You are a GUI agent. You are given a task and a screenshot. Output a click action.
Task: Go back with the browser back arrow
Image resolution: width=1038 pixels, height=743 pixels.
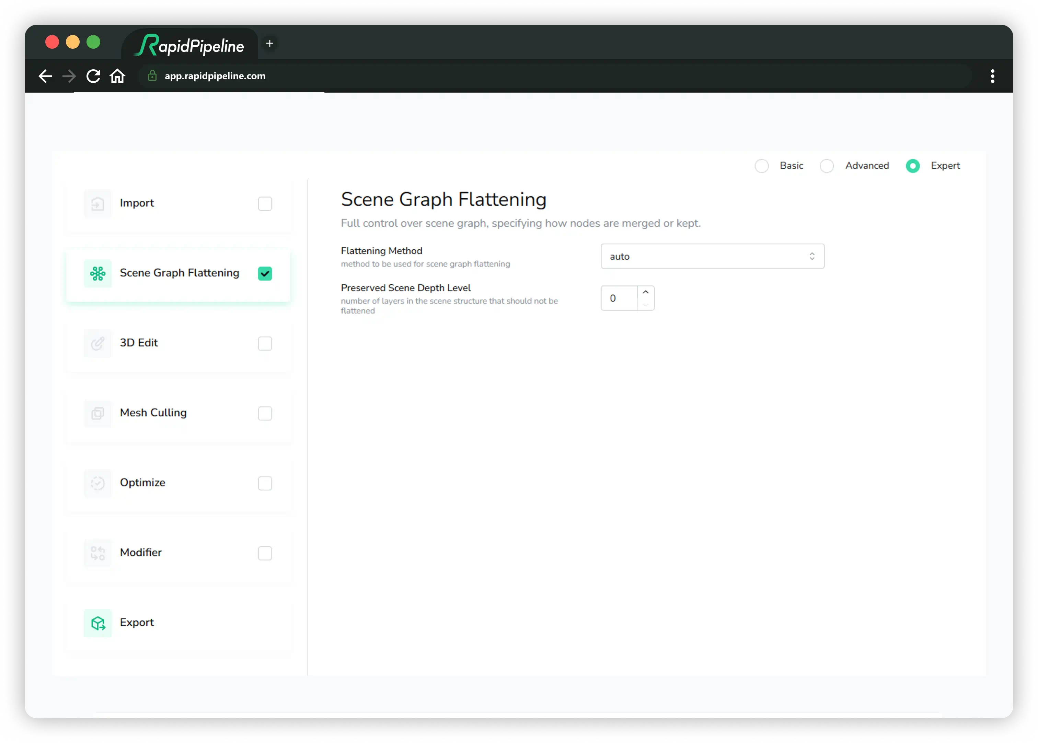point(45,76)
